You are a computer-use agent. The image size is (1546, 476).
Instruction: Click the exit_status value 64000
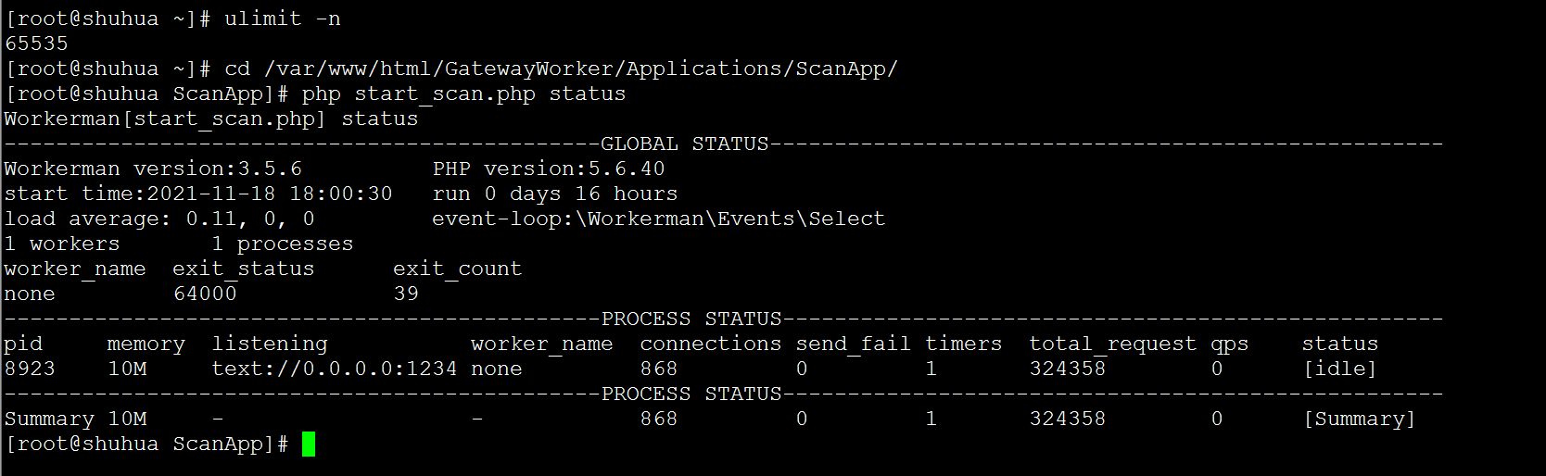click(x=205, y=294)
